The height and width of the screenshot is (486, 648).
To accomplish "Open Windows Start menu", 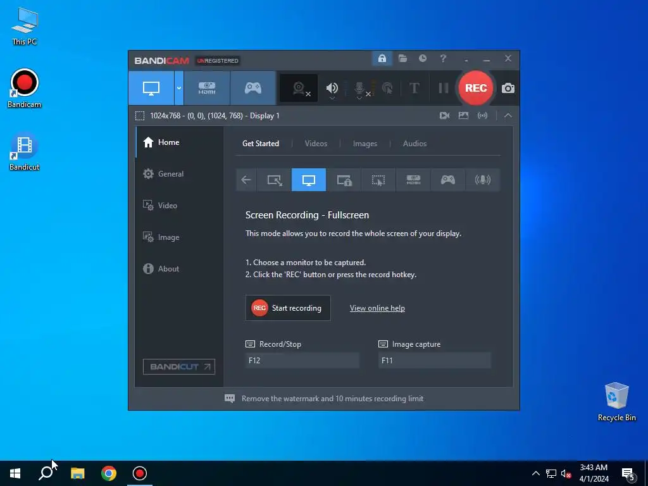I will click(15, 473).
